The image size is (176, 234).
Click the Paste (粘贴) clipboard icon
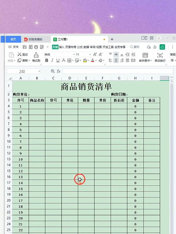[11, 55]
